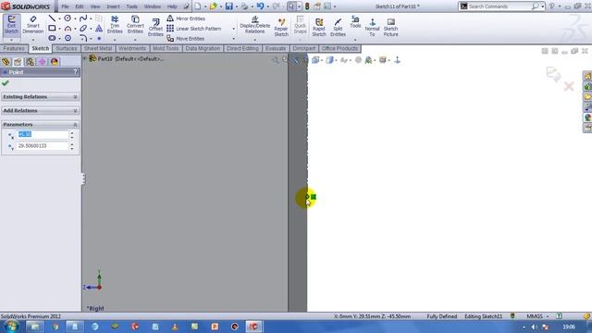
Task: Open the Office Products tab
Action: point(339,48)
